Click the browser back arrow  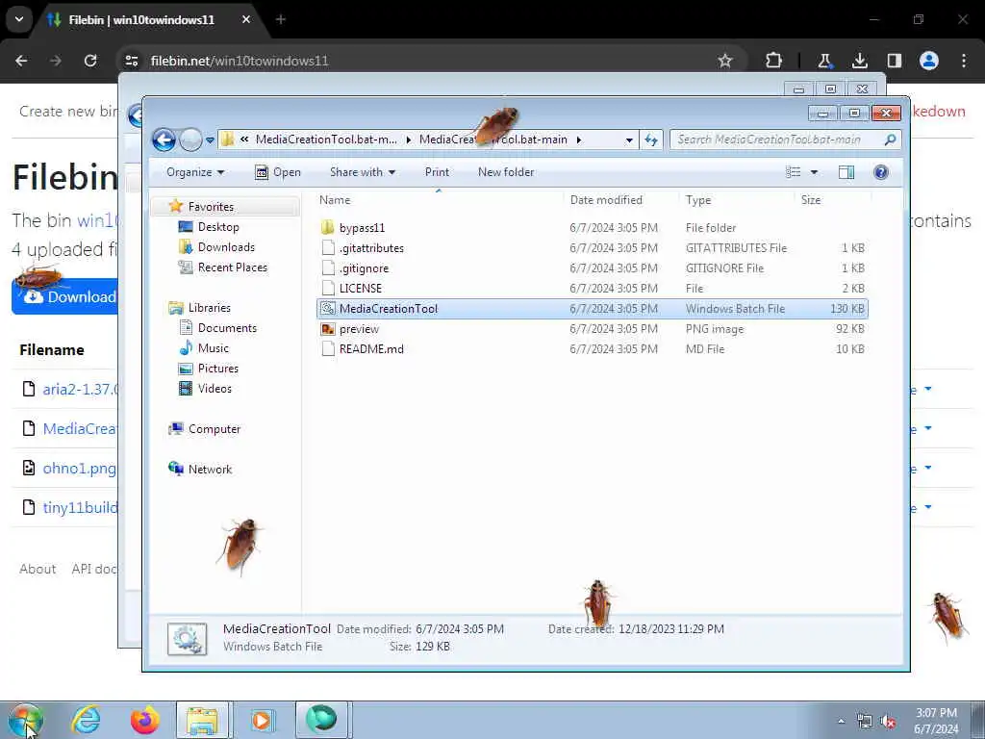(x=21, y=61)
